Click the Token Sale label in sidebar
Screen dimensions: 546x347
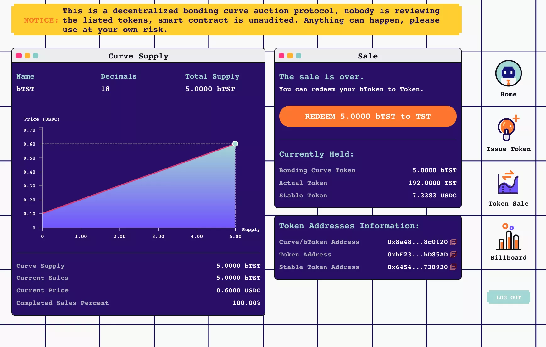pos(508,203)
